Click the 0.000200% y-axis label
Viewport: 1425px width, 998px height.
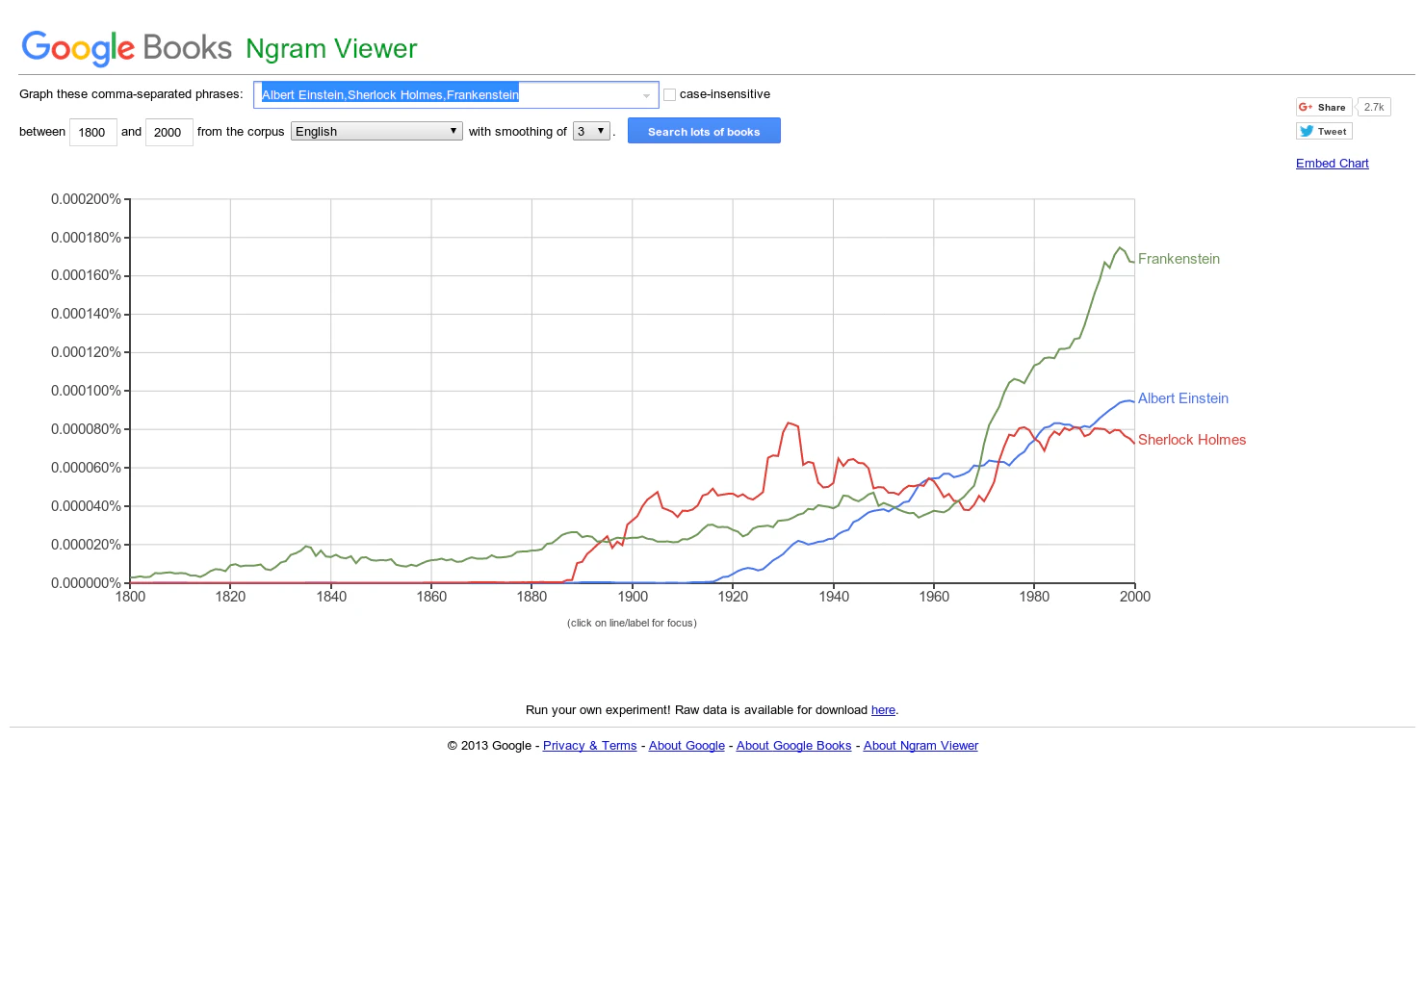(86, 199)
